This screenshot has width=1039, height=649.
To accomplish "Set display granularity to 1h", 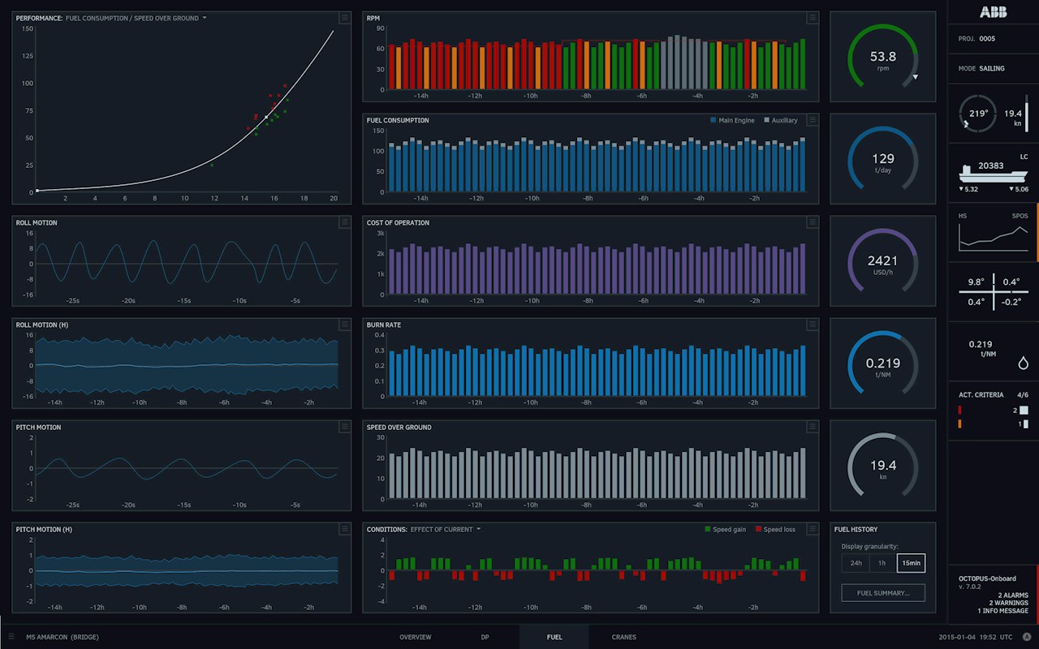I will [883, 563].
